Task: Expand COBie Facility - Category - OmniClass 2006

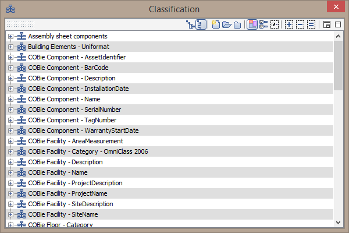Action: click(x=11, y=151)
